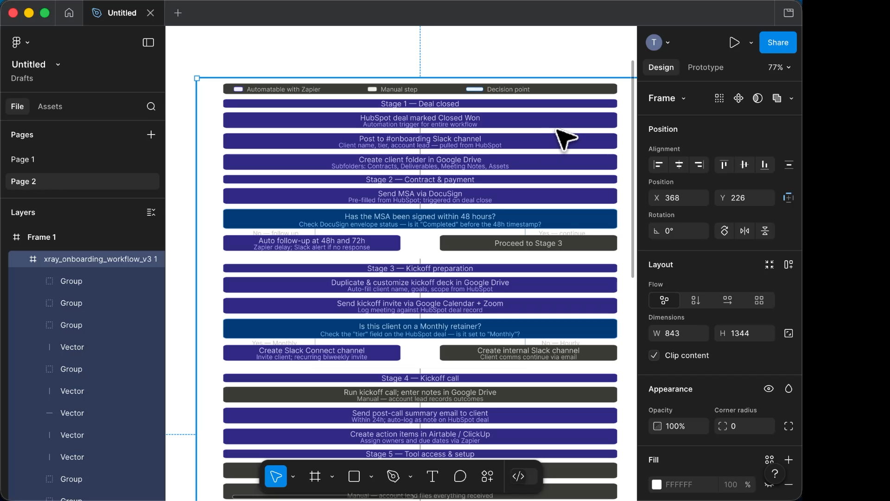890x501 pixels.
Task: Select the Move tool
Action: tap(275, 476)
